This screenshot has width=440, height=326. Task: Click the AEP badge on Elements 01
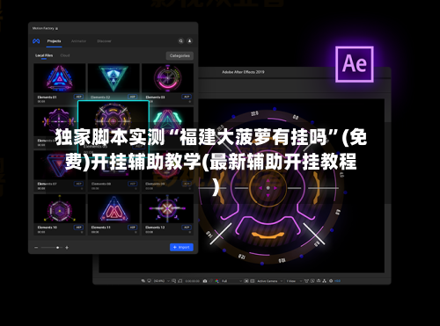pyautogui.click(x=78, y=97)
